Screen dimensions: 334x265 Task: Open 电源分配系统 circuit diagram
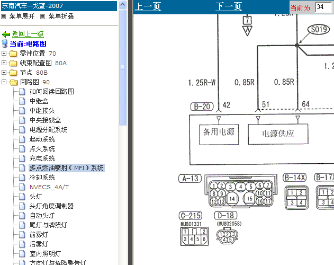click(x=49, y=130)
